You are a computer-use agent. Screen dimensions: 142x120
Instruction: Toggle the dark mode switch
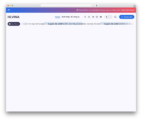pos(108,17)
